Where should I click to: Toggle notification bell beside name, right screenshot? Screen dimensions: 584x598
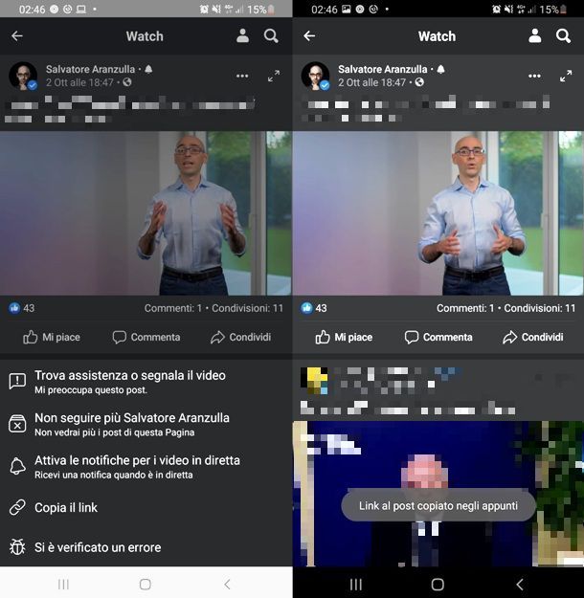coord(440,69)
